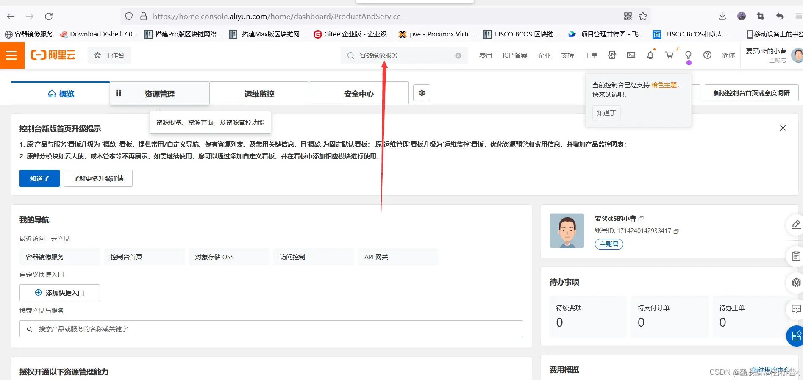
Task: Open the Cloud Shell terminal icon
Action: tap(631, 55)
